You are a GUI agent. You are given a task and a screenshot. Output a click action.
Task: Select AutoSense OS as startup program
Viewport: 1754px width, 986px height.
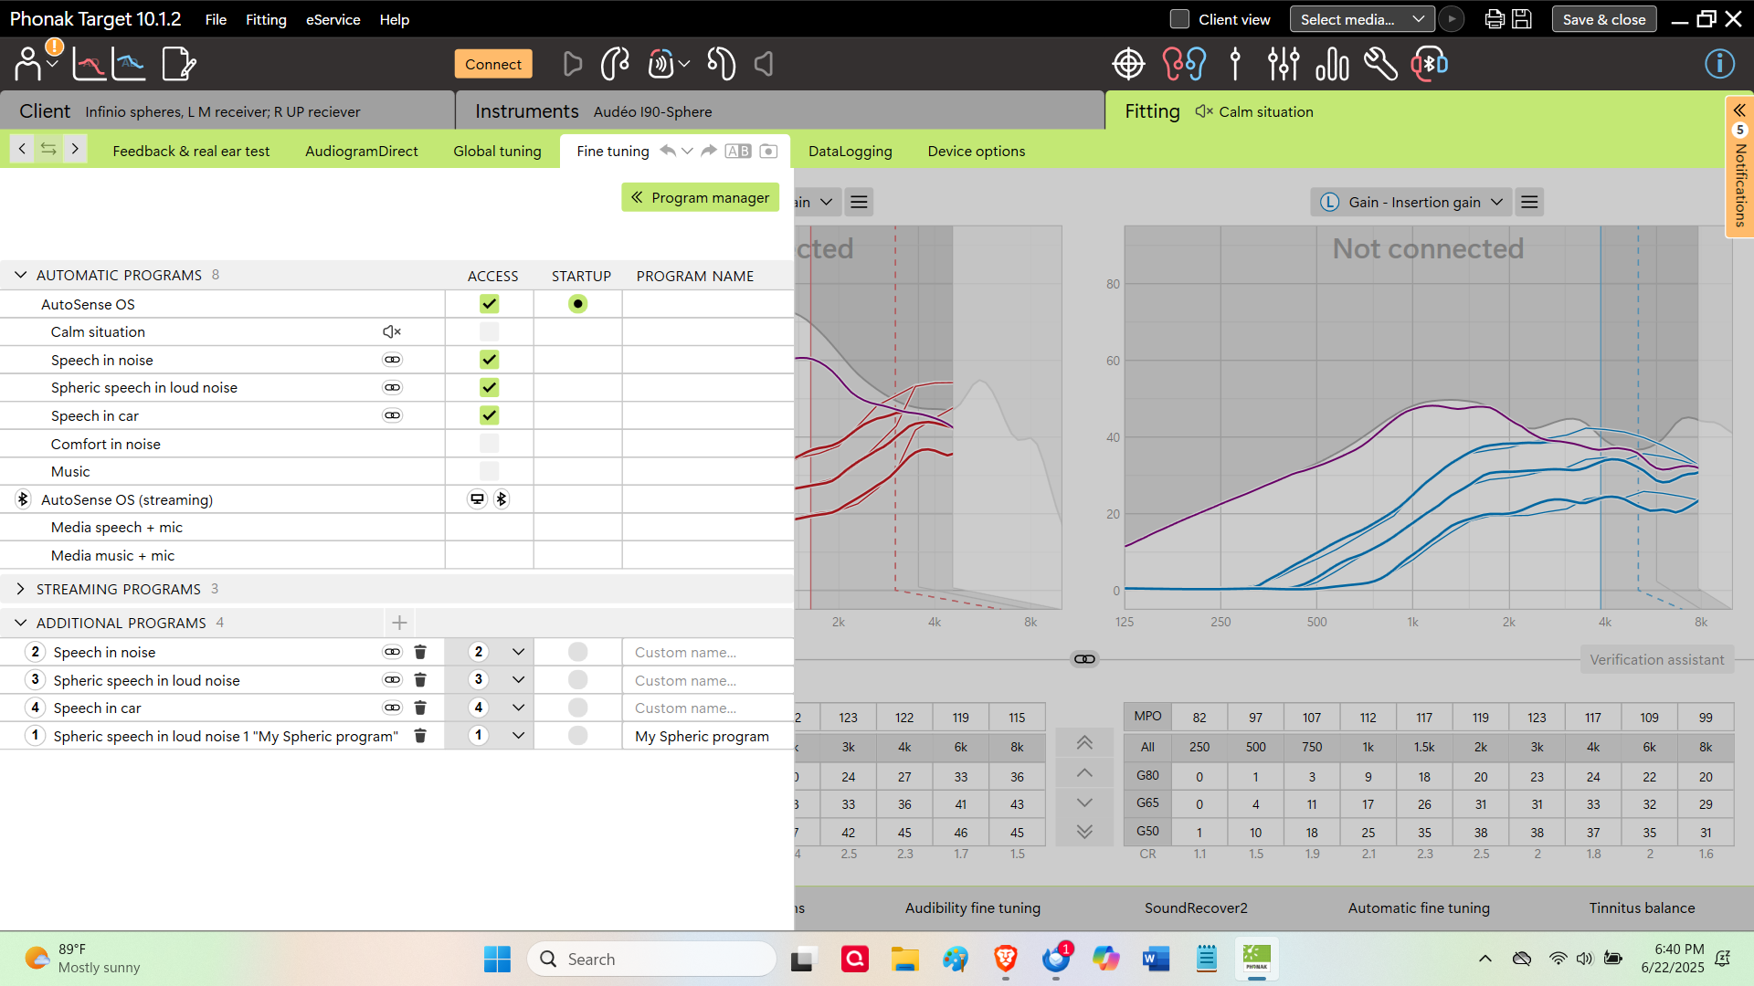coord(577,304)
